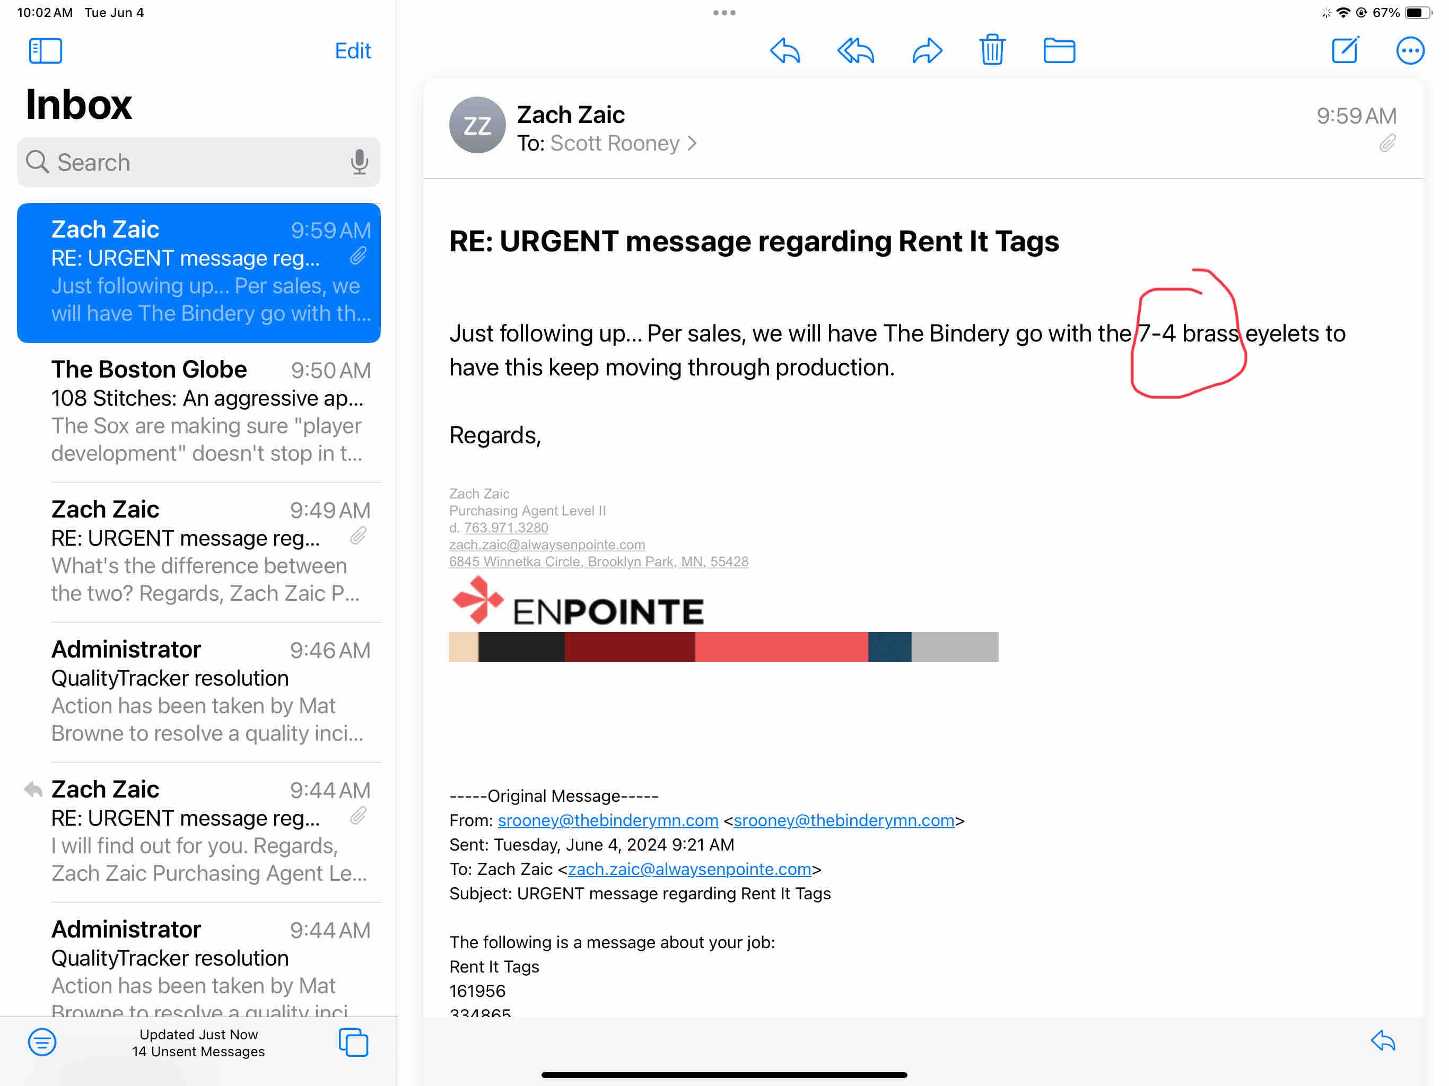The image size is (1449, 1086).
Task: Select Administrator QualityTracker email from 9:46 AM
Action: pyautogui.click(x=210, y=691)
